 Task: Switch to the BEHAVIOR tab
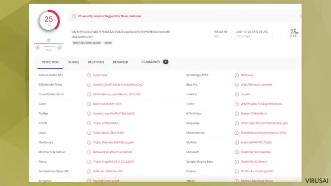(121, 62)
